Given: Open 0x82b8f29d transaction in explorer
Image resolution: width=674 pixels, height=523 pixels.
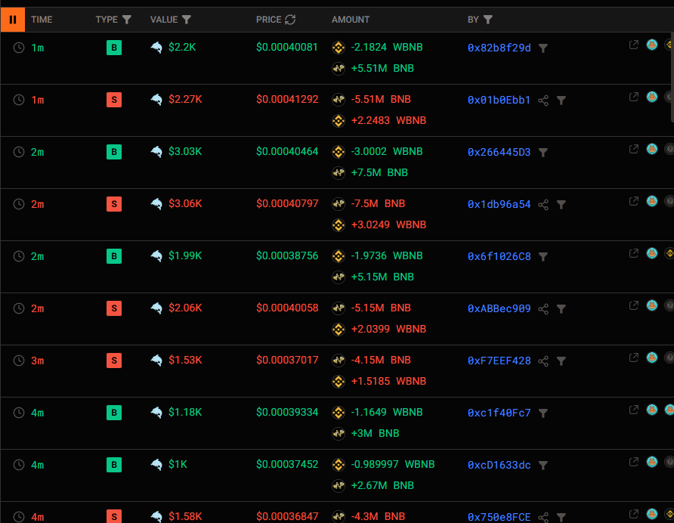Looking at the screenshot, I should coord(634,45).
